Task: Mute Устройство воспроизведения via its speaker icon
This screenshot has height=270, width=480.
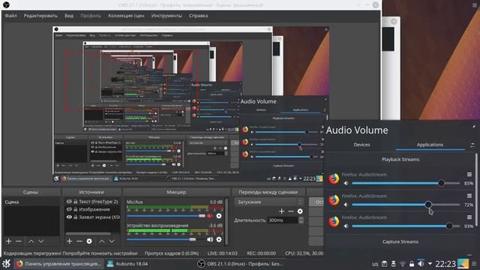Action: pos(210,239)
